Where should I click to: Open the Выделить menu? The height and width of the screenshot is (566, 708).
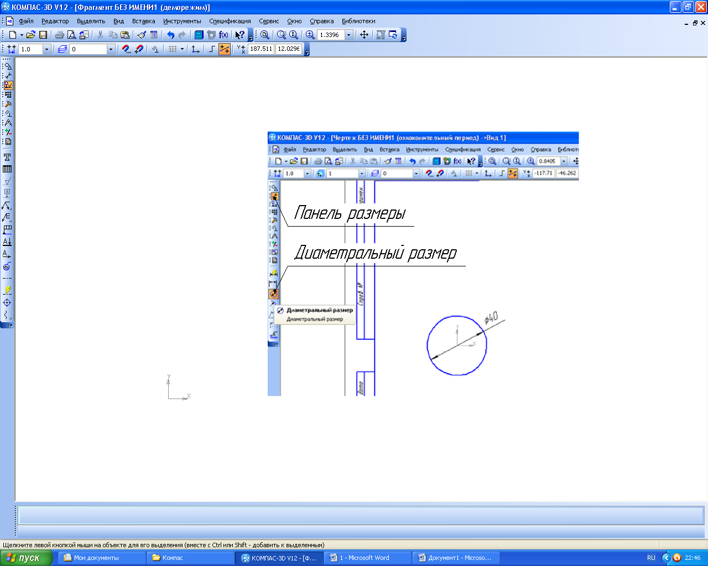[x=91, y=21]
